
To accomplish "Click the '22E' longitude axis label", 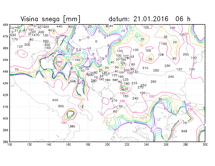I will pos(127,145).
